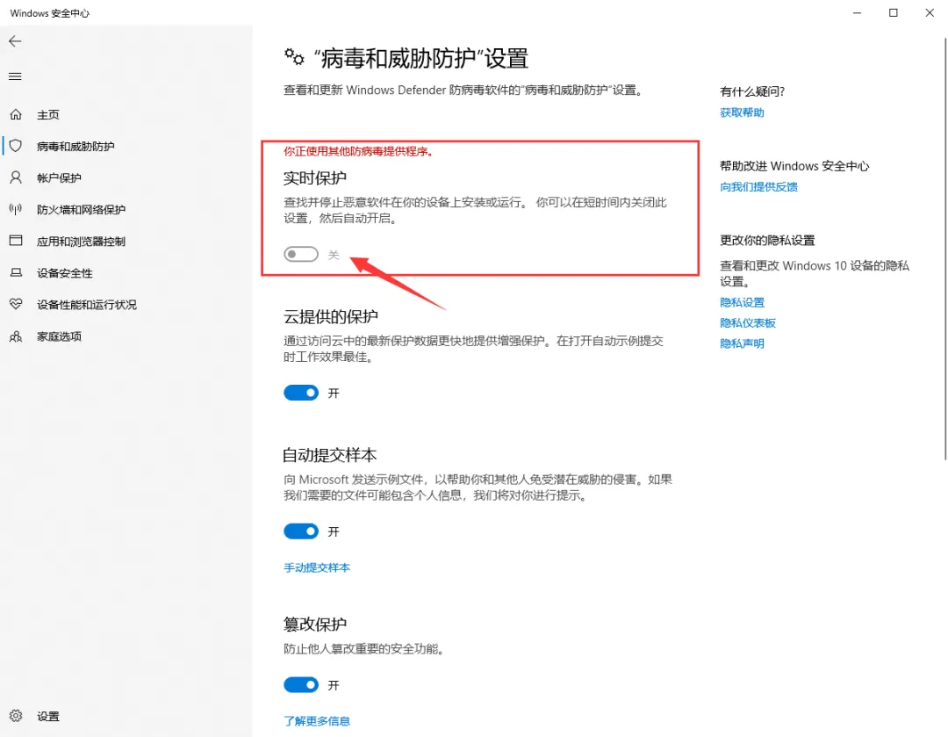This screenshot has height=737, width=948.
Task: Click the antenna icon for 防火墙和网络保护
Action: click(16, 209)
